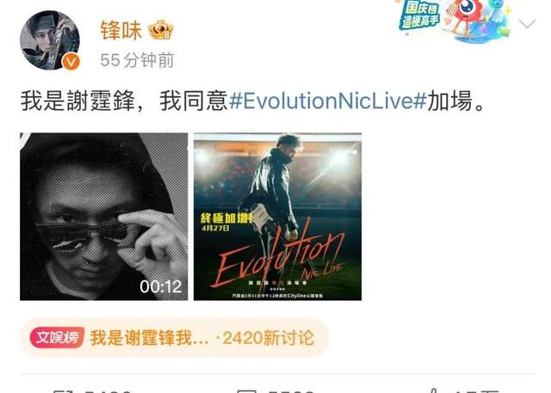Tap the orange verified V badge

pos(71,62)
